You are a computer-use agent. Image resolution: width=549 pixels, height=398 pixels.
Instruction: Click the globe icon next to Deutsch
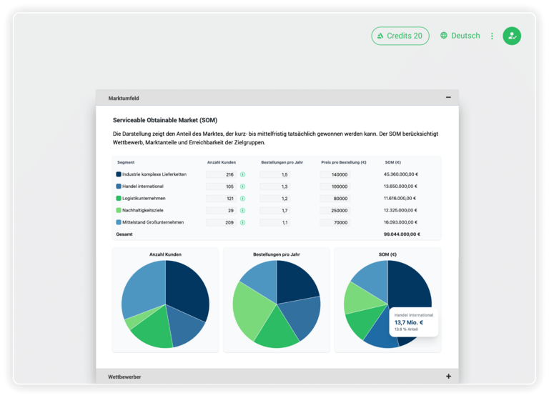click(444, 36)
